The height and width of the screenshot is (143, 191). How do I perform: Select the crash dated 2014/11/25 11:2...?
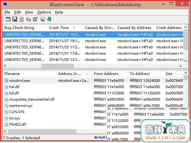93,47
